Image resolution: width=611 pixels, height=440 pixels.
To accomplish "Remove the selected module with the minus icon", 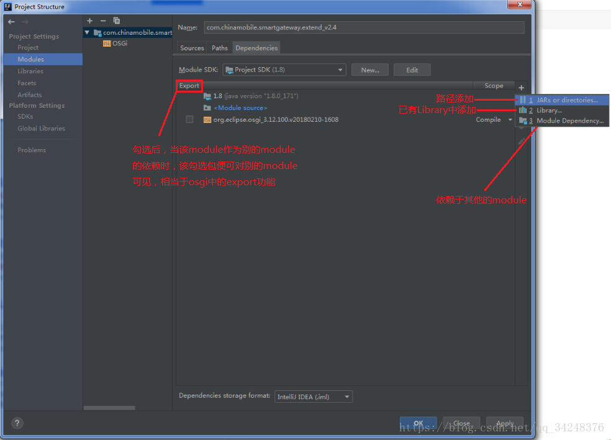I will (x=103, y=21).
